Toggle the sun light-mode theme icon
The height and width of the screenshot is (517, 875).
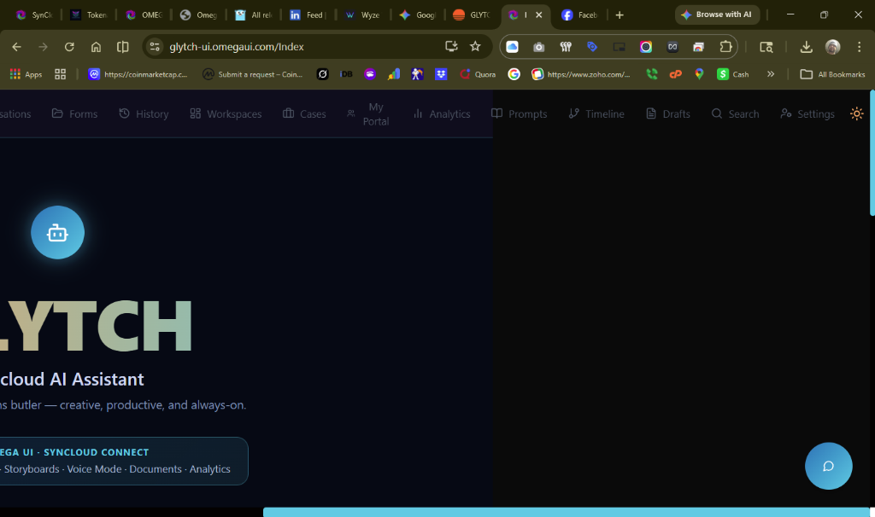pyautogui.click(x=856, y=113)
